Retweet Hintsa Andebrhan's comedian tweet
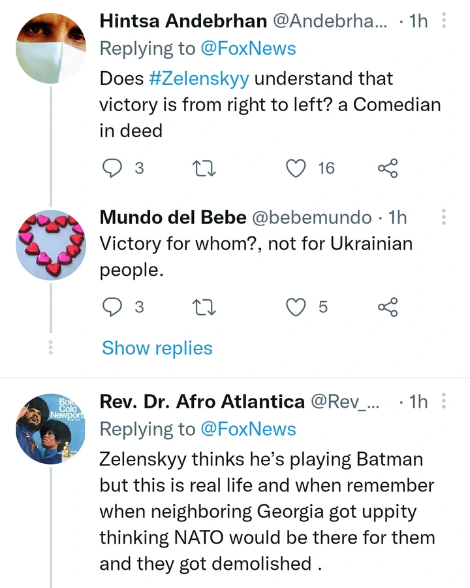Screen dimensions: 470x588 [x=206, y=169]
